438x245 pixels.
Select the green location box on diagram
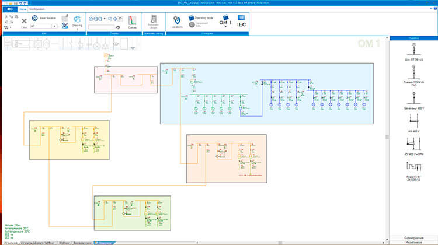133,213
